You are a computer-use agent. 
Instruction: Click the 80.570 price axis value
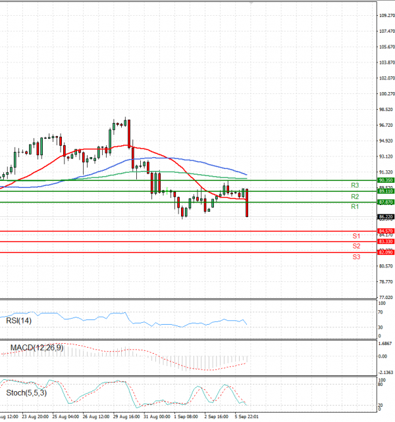click(386, 266)
